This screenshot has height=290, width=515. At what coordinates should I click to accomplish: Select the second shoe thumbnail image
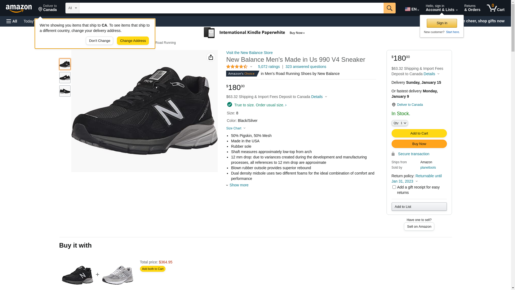[65, 78]
